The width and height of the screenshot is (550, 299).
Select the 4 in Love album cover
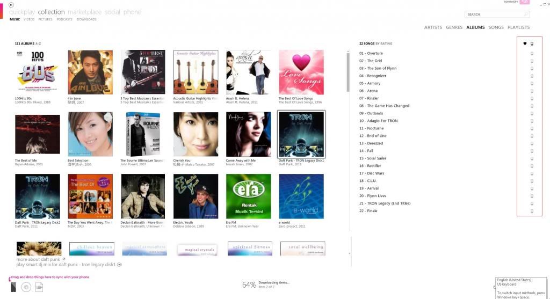click(90, 72)
